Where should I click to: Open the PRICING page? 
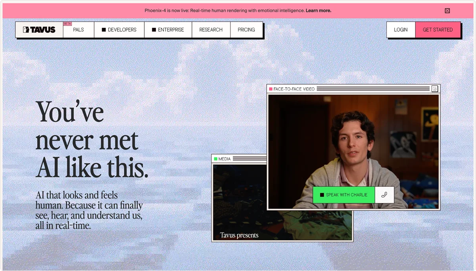pos(246,29)
